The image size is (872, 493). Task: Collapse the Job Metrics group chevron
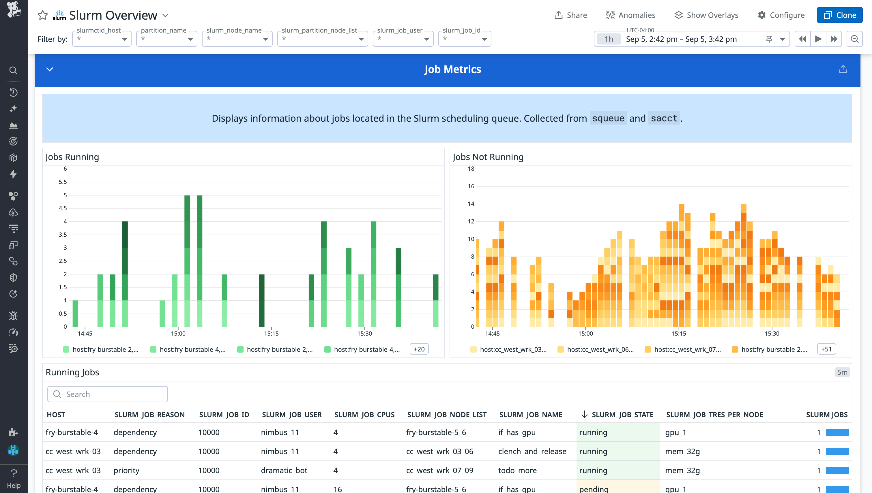tap(49, 69)
